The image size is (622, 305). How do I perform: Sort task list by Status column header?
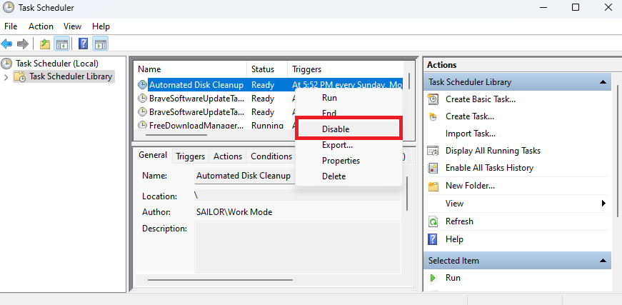[267, 69]
